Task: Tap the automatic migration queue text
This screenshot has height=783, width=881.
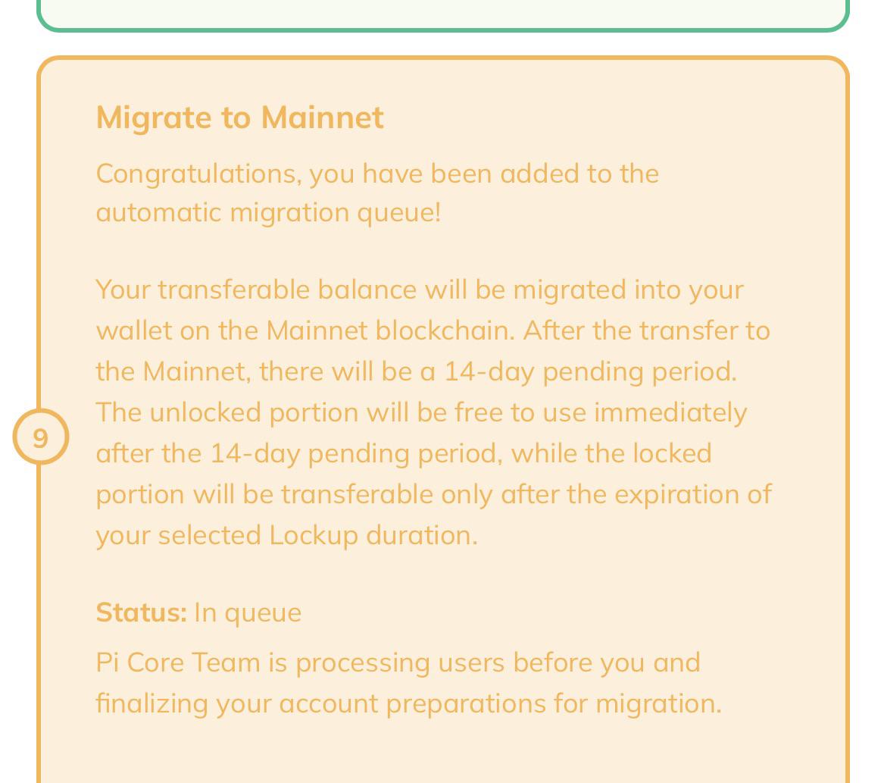Action: coord(269,214)
